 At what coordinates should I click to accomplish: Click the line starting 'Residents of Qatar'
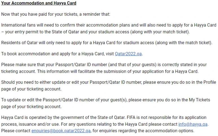[x=107, y=43]
